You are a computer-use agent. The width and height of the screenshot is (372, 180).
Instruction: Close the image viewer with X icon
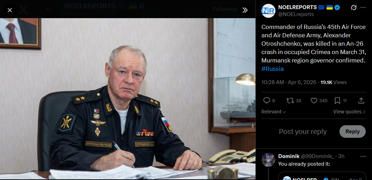click(10, 10)
